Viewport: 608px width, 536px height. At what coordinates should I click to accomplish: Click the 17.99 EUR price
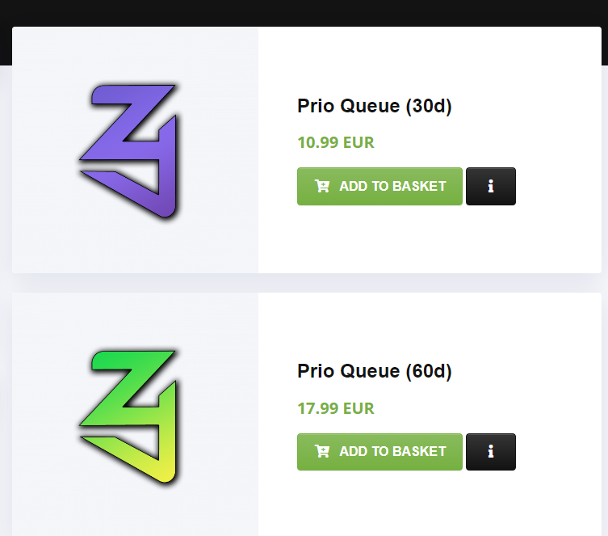coord(336,408)
